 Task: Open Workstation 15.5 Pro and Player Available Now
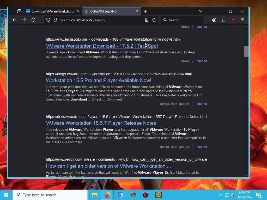(x=99, y=80)
